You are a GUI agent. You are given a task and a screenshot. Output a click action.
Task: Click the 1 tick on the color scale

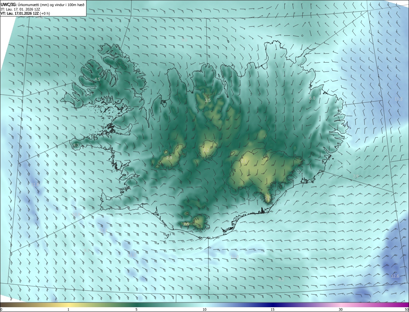(x=68, y=309)
